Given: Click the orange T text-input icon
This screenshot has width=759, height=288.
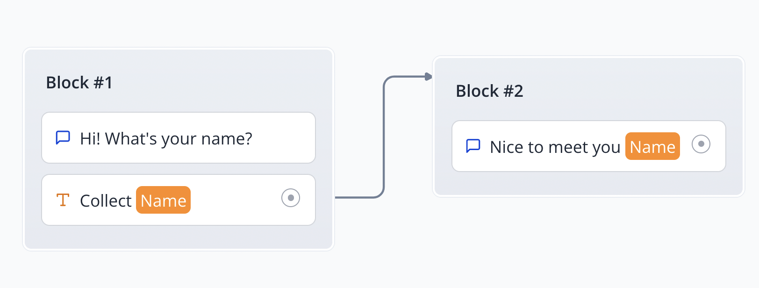Looking at the screenshot, I should [63, 200].
